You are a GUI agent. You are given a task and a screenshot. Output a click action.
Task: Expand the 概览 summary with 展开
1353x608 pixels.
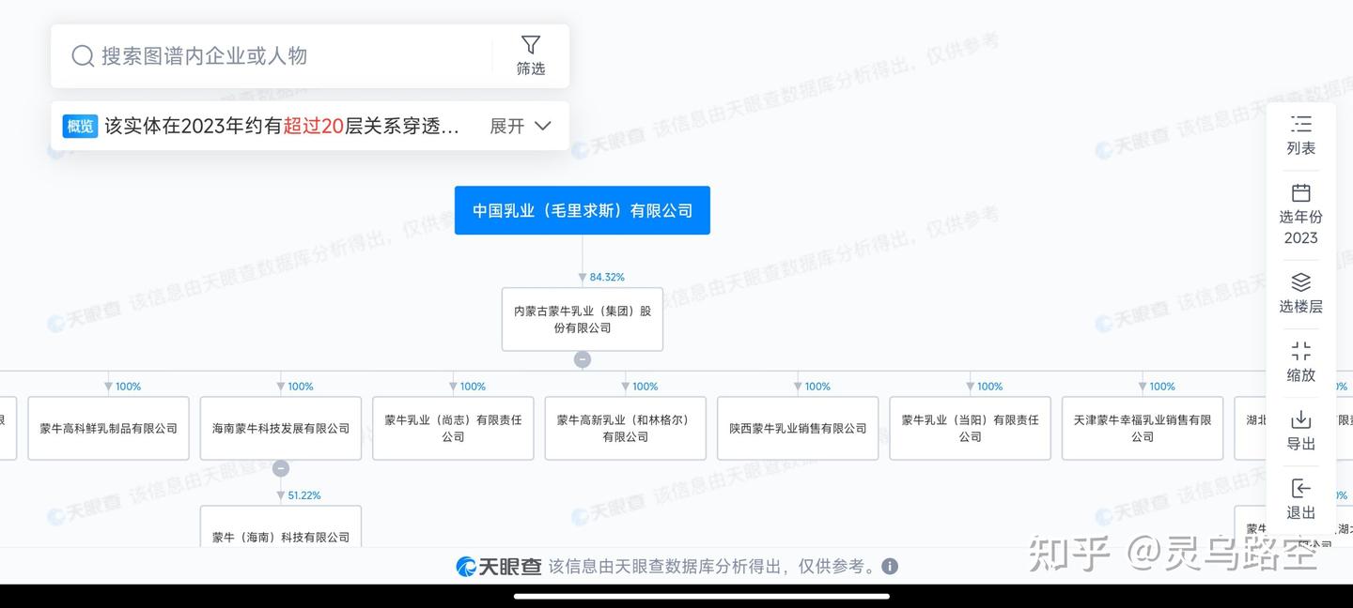click(521, 126)
